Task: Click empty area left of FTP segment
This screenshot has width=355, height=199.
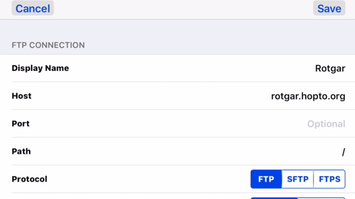Action: pyautogui.click(x=153, y=179)
